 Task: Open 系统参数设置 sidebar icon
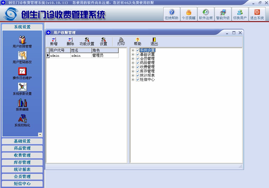pyautogui.click(x=22, y=89)
